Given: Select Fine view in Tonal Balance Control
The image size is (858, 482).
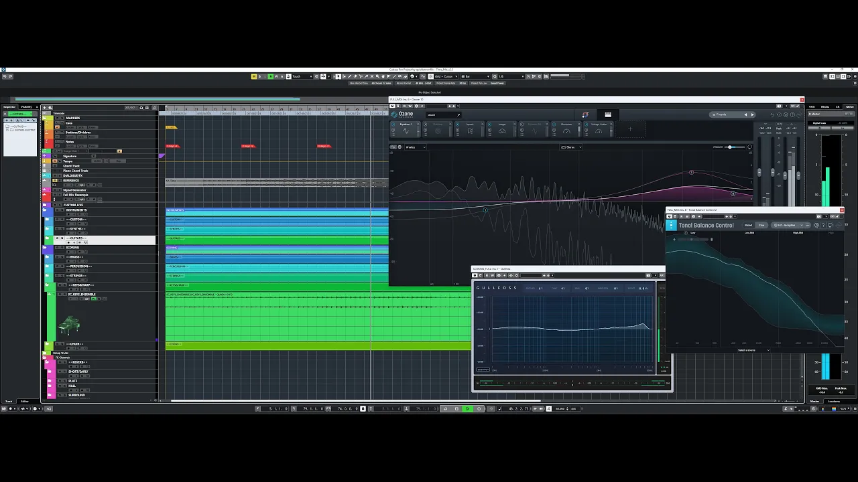Looking at the screenshot, I should (x=761, y=225).
